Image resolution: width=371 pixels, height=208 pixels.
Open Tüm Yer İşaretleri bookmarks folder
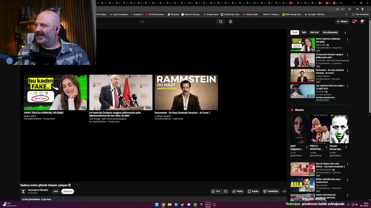click(x=360, y=14)
